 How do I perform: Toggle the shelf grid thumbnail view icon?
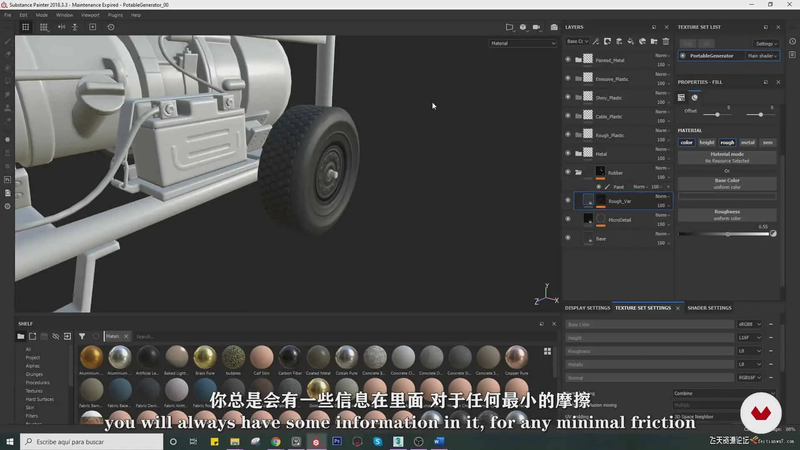pyautogui.click(x=547, y=351)
